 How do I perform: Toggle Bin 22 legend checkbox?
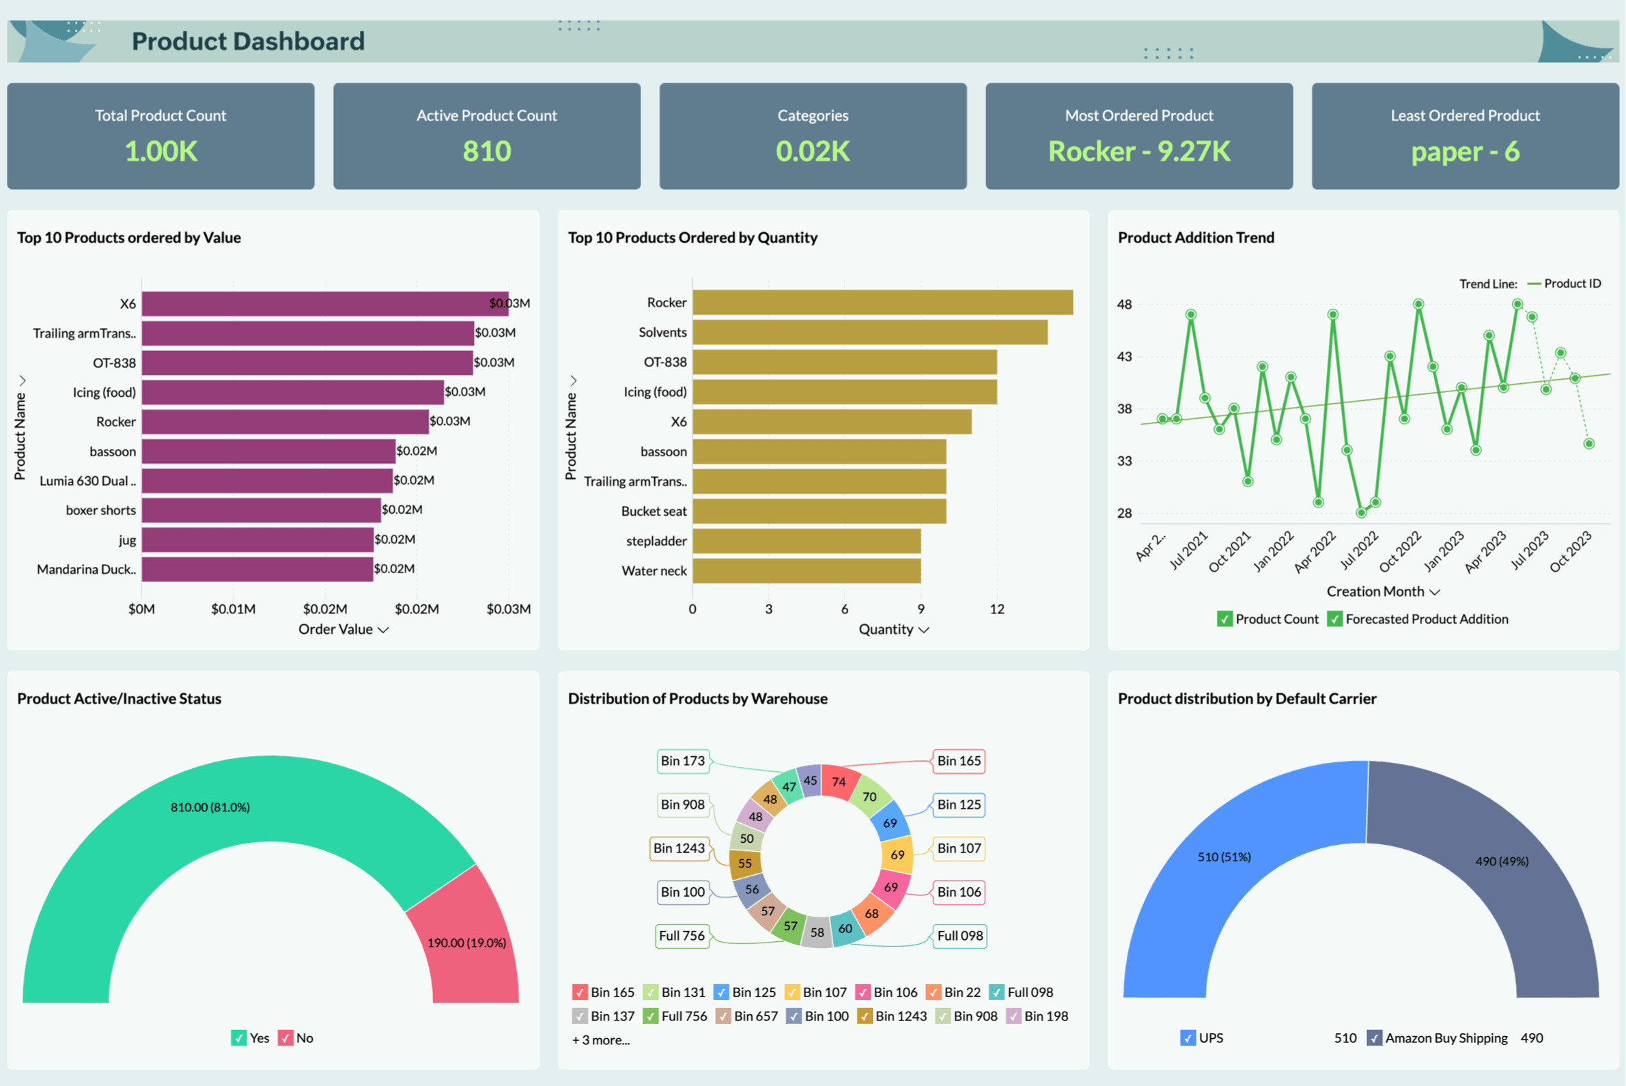[934, 992]
